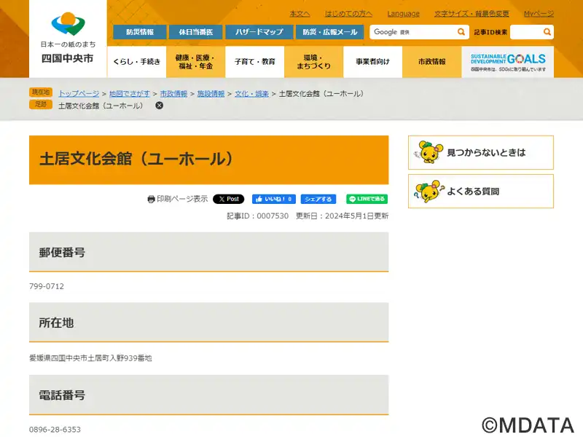Open the 子育て・教育 menu tab
583x437 pixels.
[x=254, y=62]
